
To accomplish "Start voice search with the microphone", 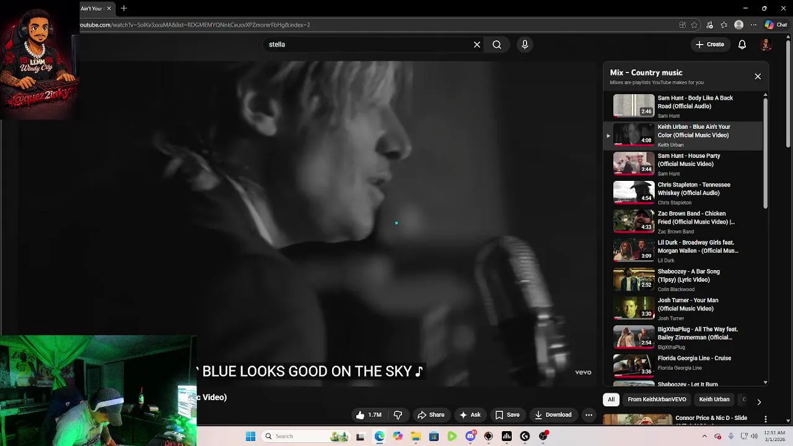I will click(525, 45).
